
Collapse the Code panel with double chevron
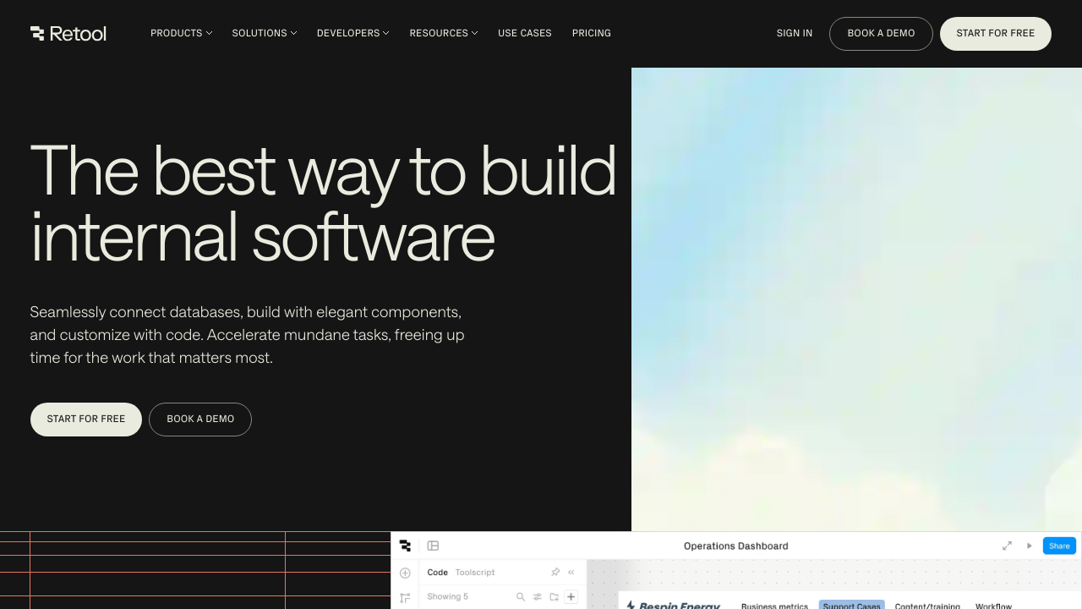click(571, 573)
